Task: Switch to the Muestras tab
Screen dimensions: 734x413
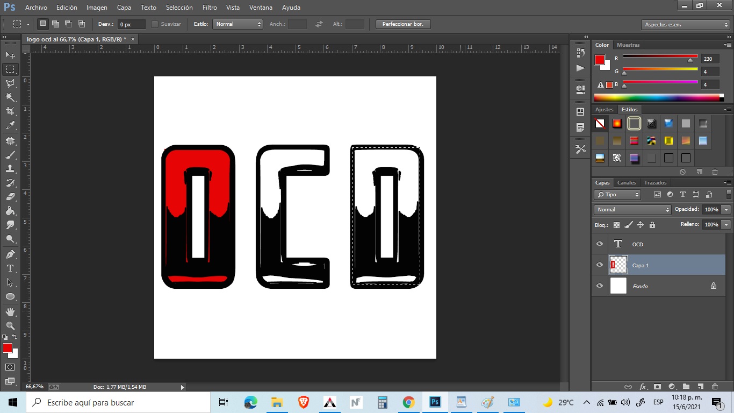Action: point(628,45)
